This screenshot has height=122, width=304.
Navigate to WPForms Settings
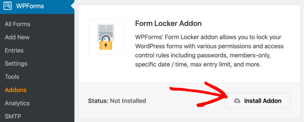pyautogui.click(x=16, y=64)
